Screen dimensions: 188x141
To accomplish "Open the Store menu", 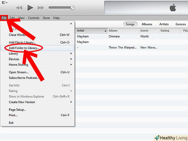I will [46, 18].
